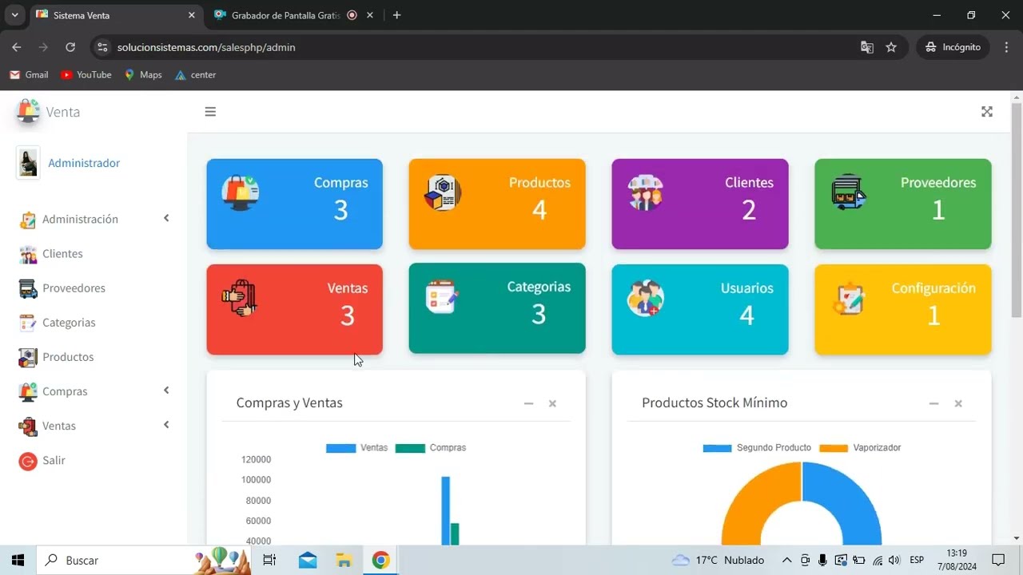
Task: Toggle the sidebar with the hamburger icon
Action: click(x=210, y=112)
